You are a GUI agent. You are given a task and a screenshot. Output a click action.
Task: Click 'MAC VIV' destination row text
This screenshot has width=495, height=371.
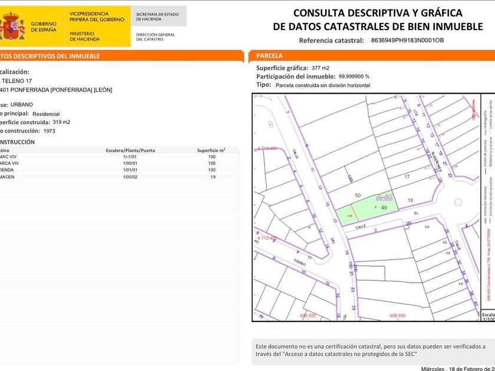pos(8,157)
